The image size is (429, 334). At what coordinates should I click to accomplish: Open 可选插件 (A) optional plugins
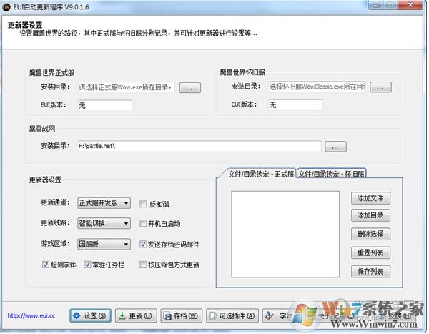point(232,315)
